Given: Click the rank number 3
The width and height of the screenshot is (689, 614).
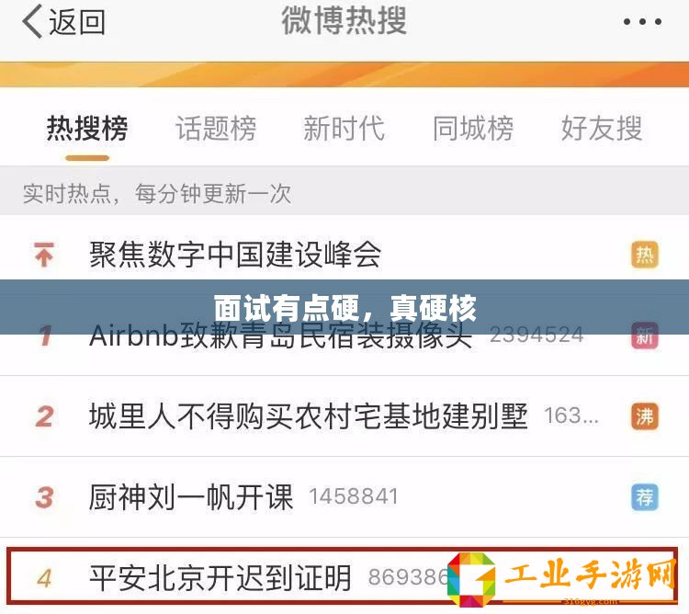Looking at the screenshot, I should pos(45,497).
